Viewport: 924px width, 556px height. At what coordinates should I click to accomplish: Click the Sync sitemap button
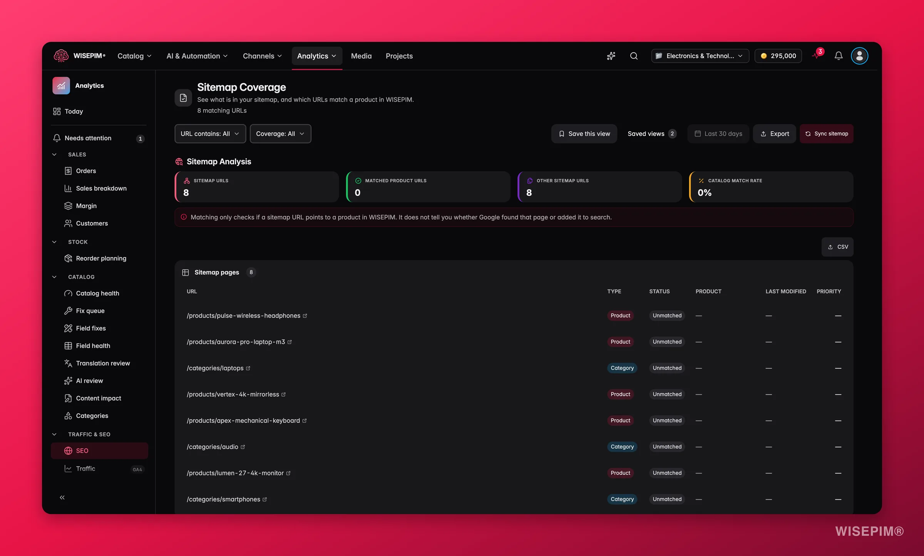pyautogui.click(x=826, y=134)
